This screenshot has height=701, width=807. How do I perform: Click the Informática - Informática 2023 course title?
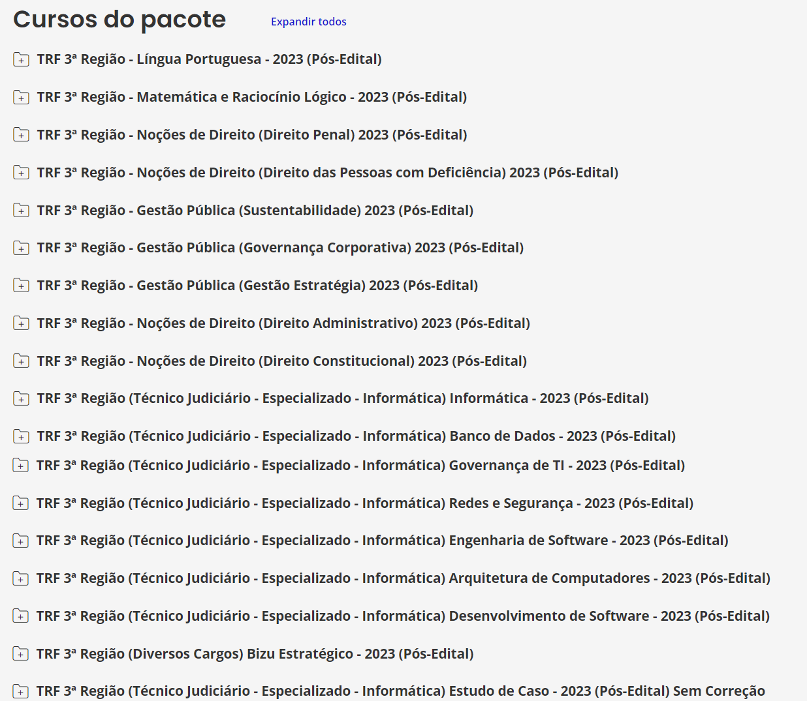click(343, 398)
